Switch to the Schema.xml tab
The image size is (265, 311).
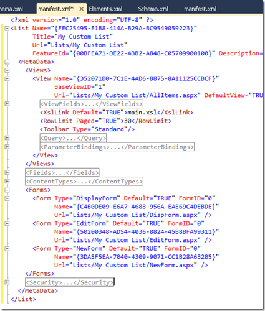click(153, 9)
